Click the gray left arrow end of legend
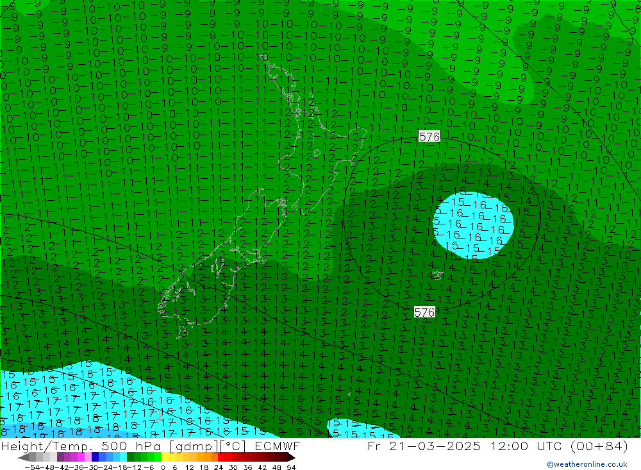Viewport: 641px width, 470px height. click(x=23, y=458)
